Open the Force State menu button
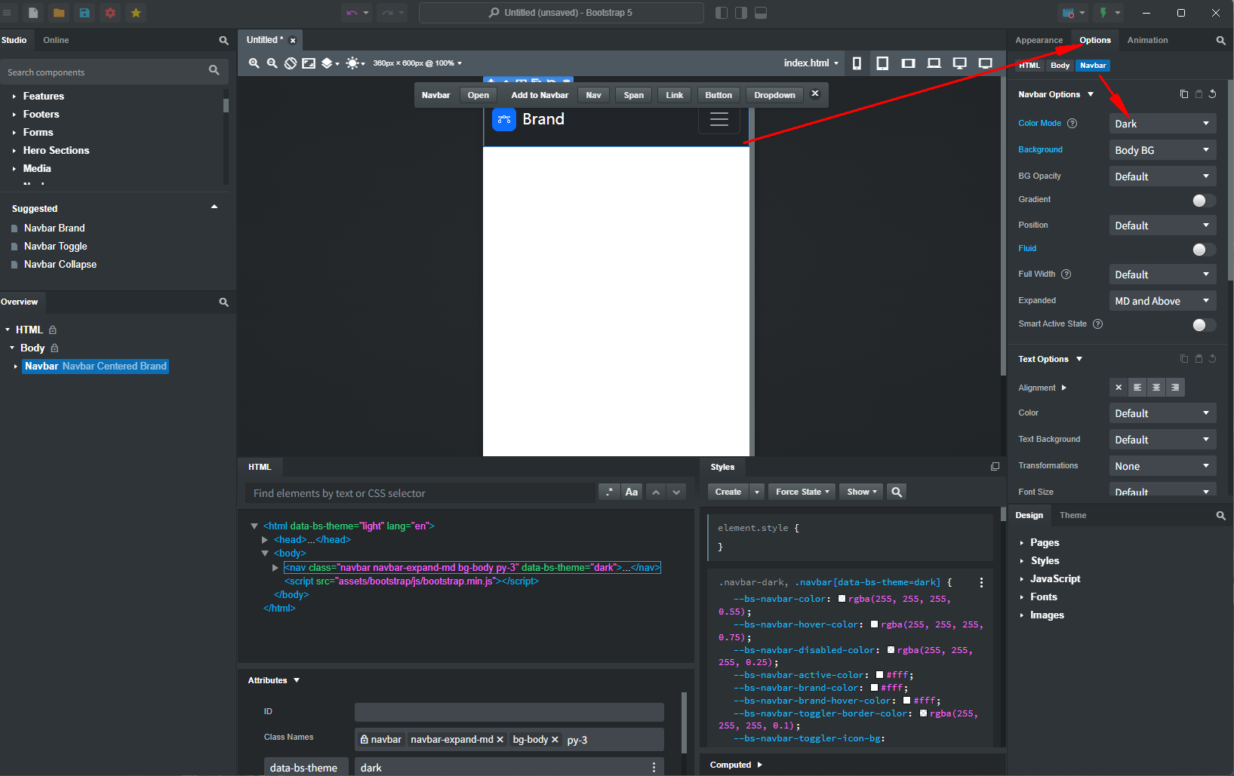The image size is (1234, 776). tap(802, 492)
